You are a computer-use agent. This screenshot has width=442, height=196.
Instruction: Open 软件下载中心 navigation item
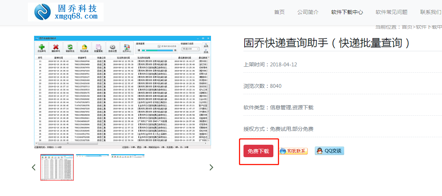coord(347,12)
